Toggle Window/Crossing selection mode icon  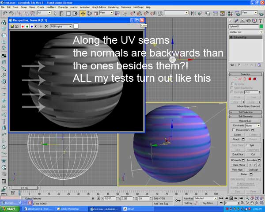point(75,13)
